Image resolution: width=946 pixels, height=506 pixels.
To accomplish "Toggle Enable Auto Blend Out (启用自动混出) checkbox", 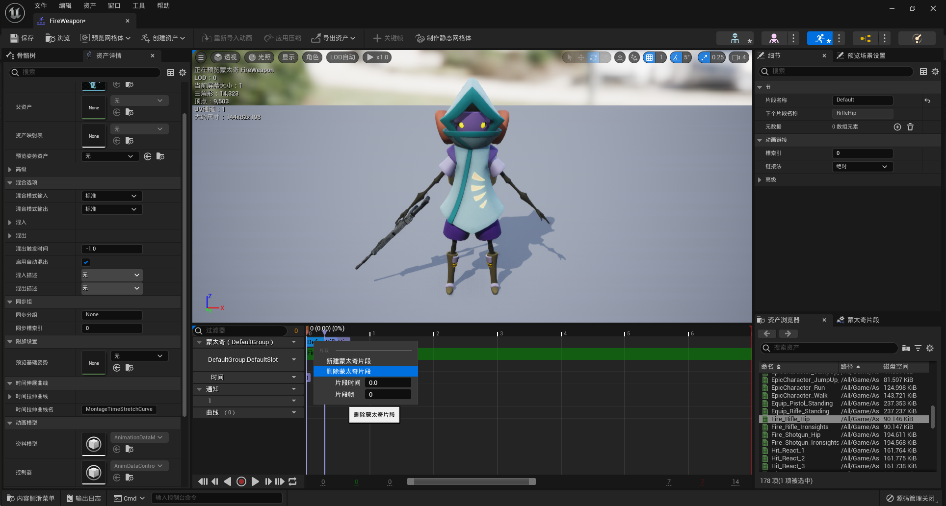I will (86, 262).
